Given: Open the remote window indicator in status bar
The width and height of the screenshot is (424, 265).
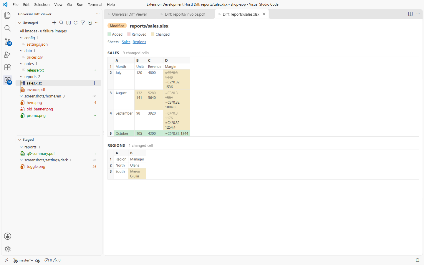Looking at the screenshot, I should click(x=6, y=260).
